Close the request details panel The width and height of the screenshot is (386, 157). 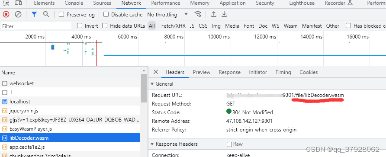(156, 72)
